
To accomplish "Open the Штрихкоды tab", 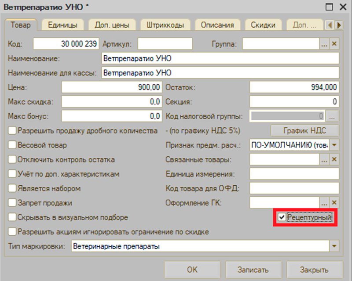I will (165, 25).
